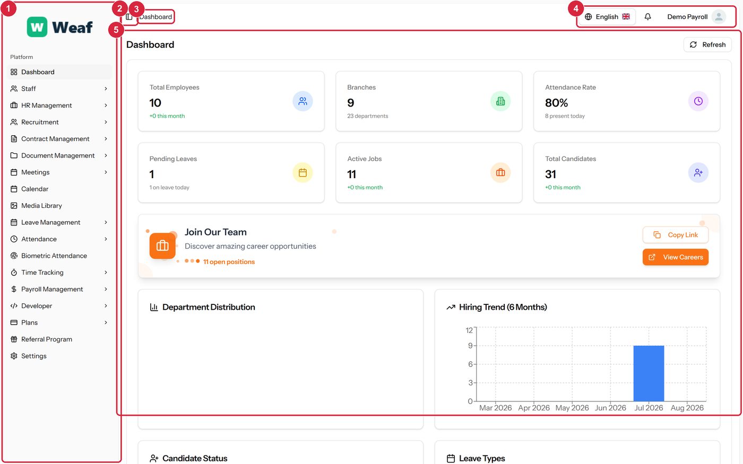Click the Total Candidates user-plus icon

click(x=698, y=173)
